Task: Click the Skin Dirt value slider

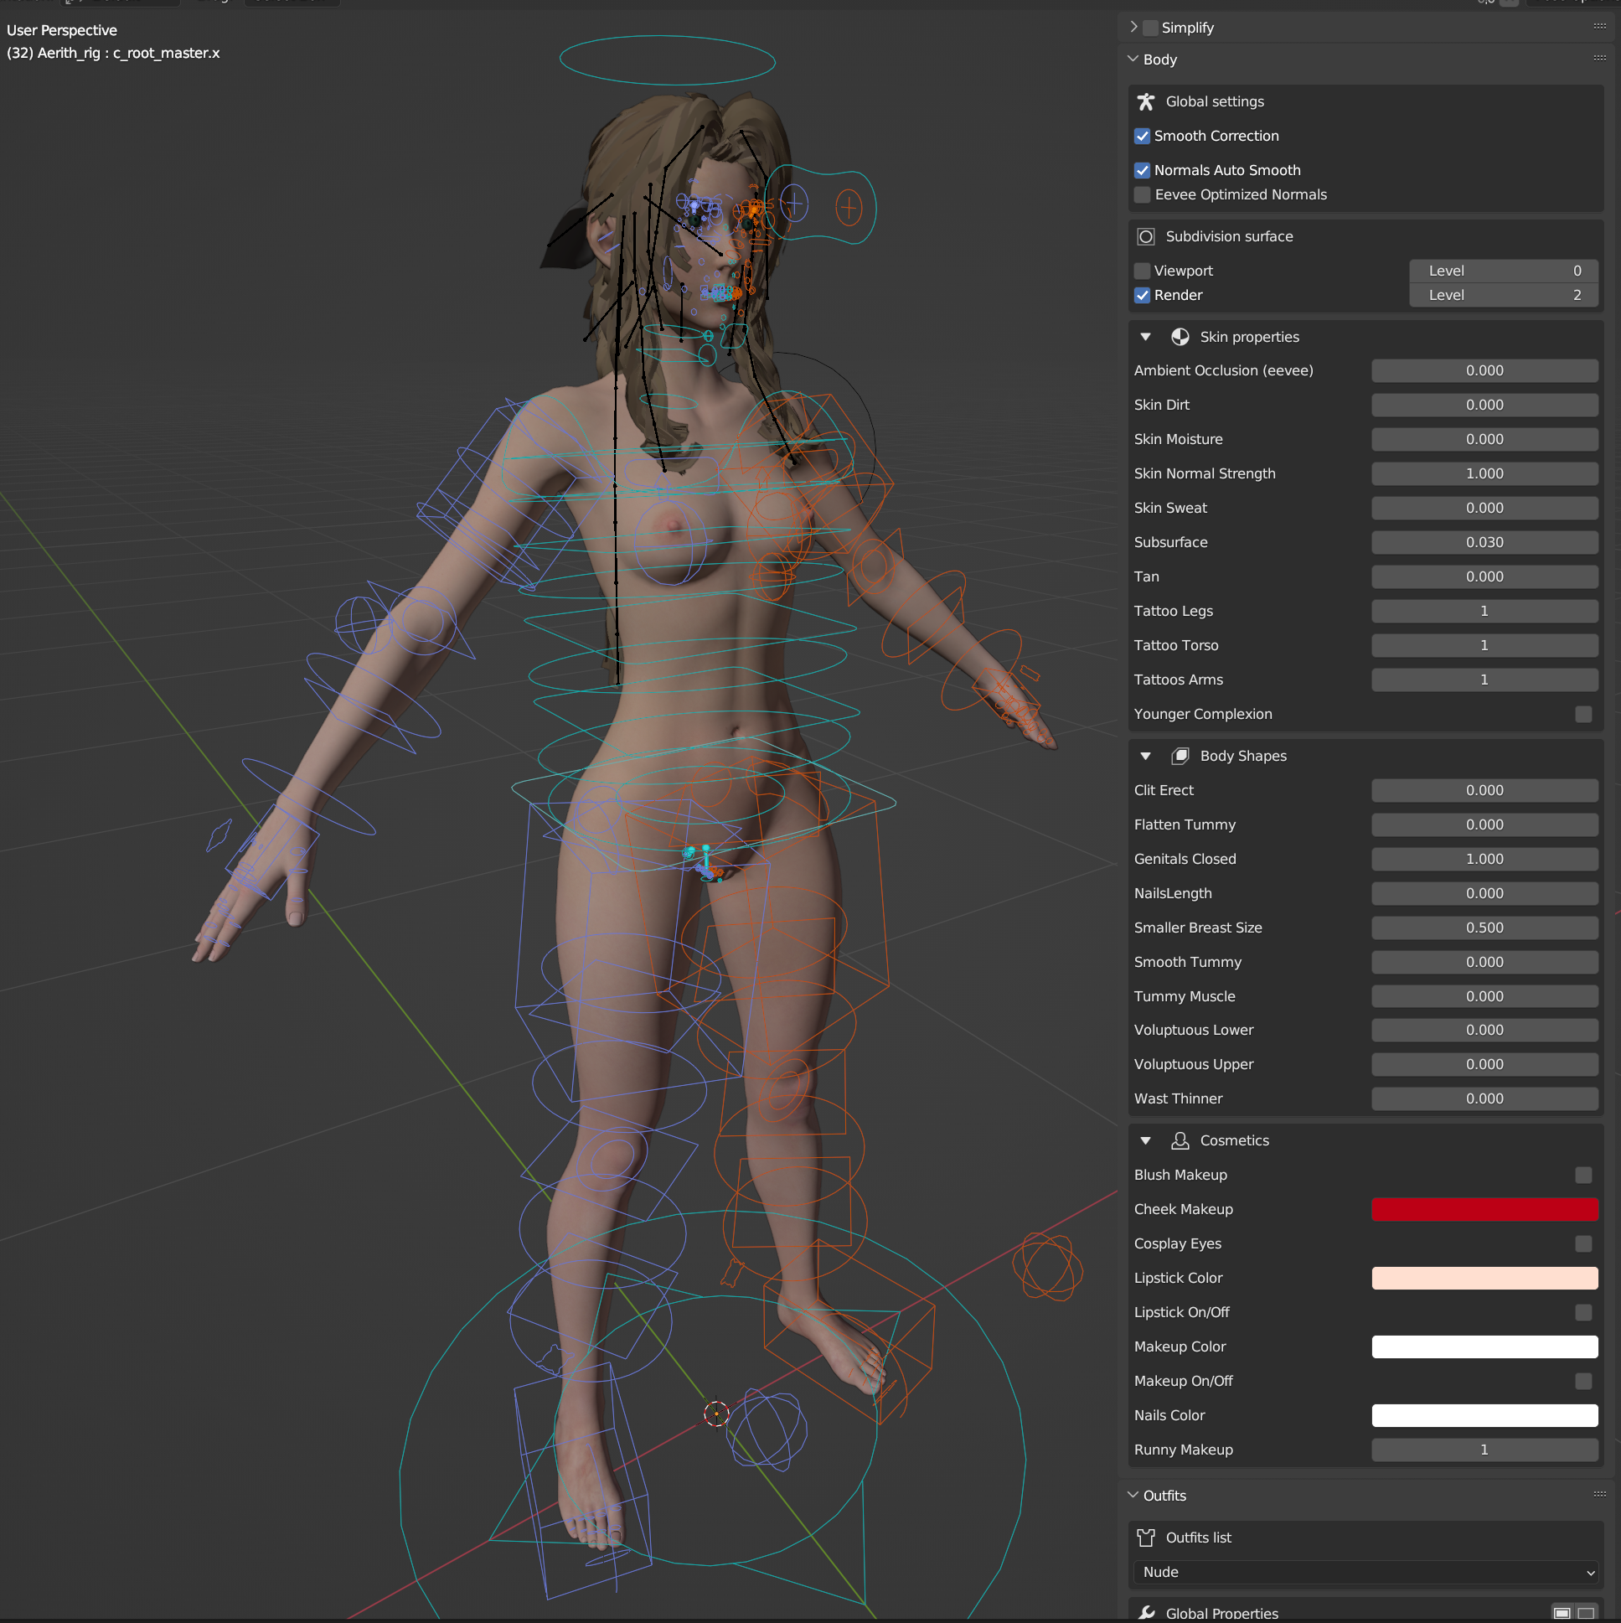Action: 1485,406
